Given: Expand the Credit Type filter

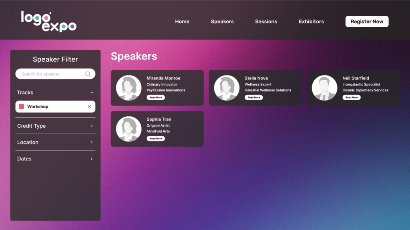Looking at the screenshot, I should 92,126.
